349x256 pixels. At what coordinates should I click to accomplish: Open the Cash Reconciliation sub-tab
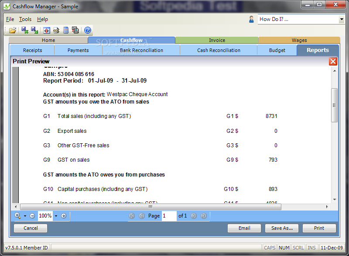[219, 50]
